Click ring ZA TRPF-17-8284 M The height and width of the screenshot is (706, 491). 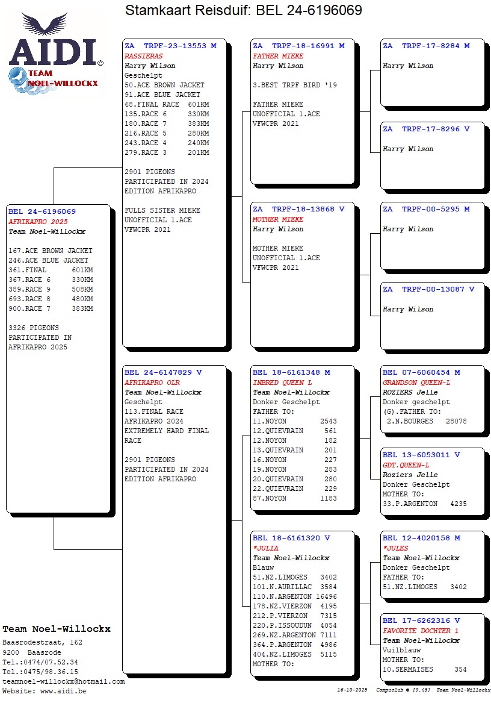426,46
